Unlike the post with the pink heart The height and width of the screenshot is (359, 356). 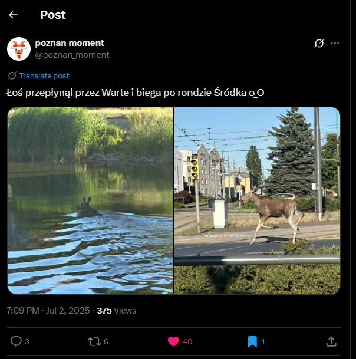click(173, 341)
